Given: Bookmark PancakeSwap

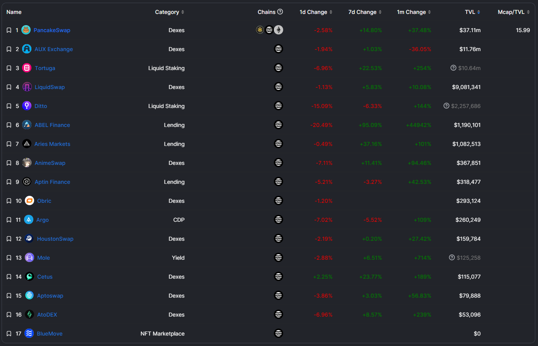Looking at the screenshot, I should tap(9, 30).
